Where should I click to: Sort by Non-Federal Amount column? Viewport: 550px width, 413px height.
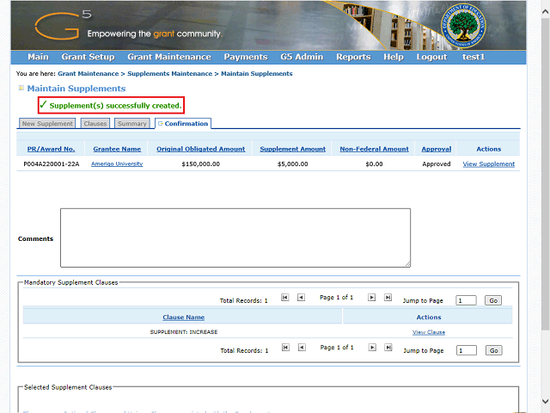click(x=374, y=149)
